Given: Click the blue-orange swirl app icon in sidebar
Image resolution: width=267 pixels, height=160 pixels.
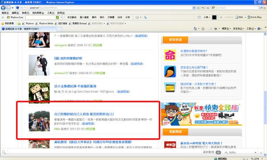Looking at the screenshot, I should click(170, 71).
